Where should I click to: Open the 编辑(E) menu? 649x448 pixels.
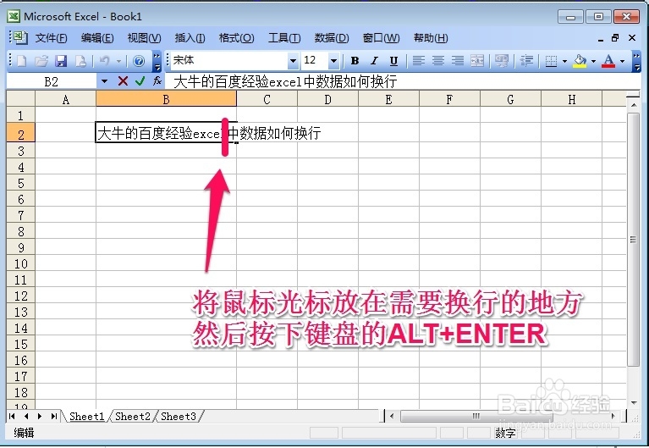[97, 38]
